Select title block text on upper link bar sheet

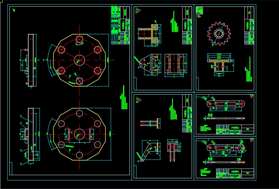click(235, 128)
